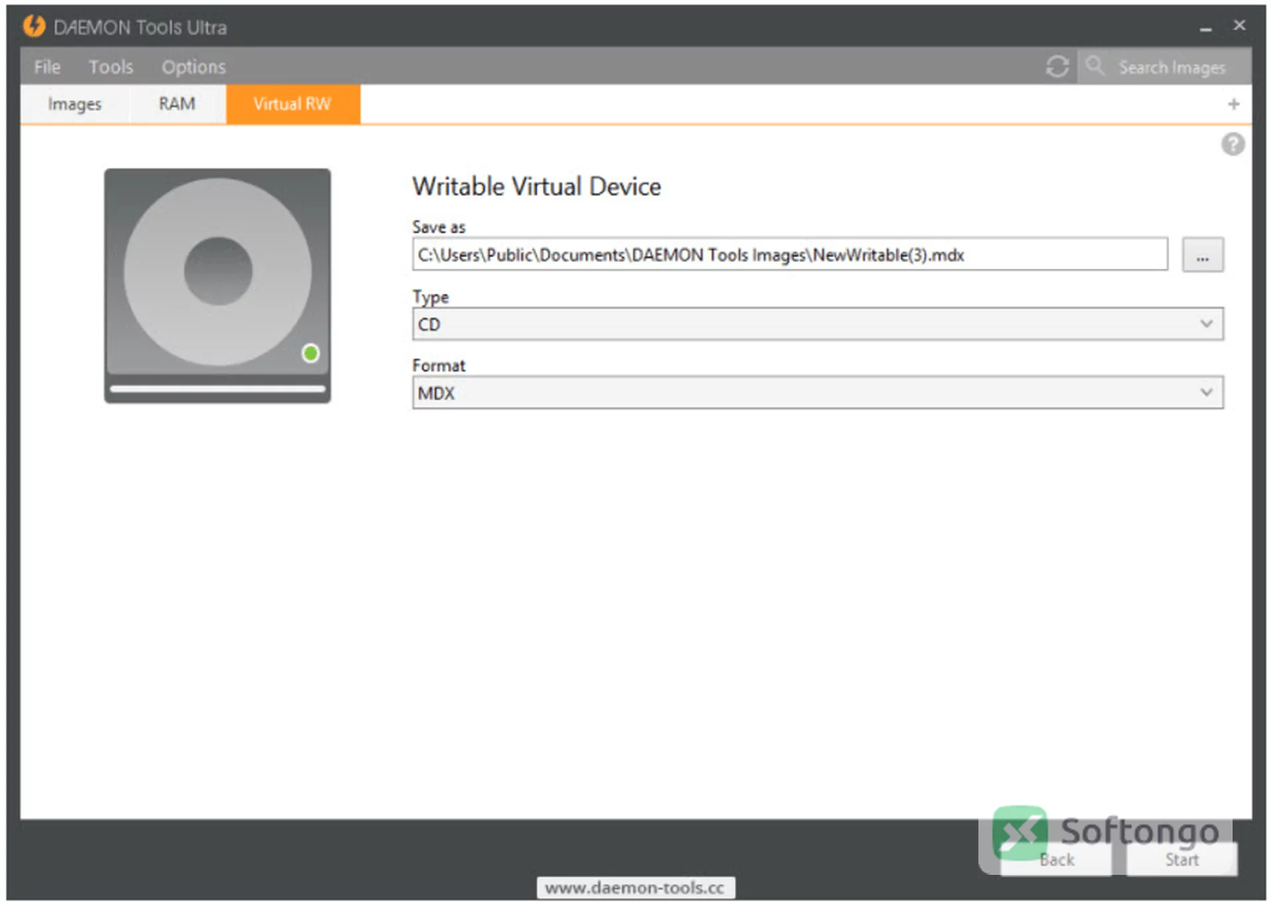
Task: Expand the Format dropdown showing MDX
Action: pyautogui.click(x=818, y=393)
